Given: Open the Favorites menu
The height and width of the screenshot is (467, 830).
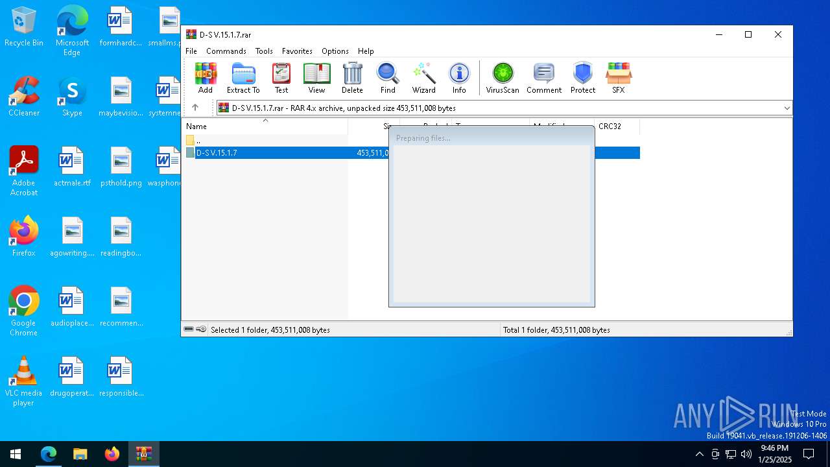Looking at the screenshot, I should pos(297,51).
